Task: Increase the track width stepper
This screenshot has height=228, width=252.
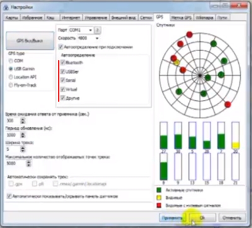Action: point(23,148)
